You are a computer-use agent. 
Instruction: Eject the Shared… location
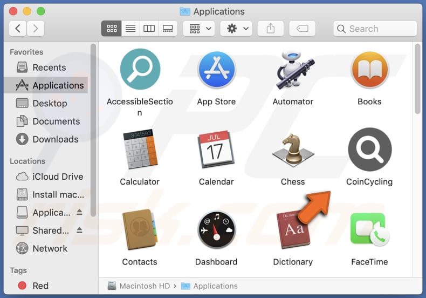pos(79,231)
